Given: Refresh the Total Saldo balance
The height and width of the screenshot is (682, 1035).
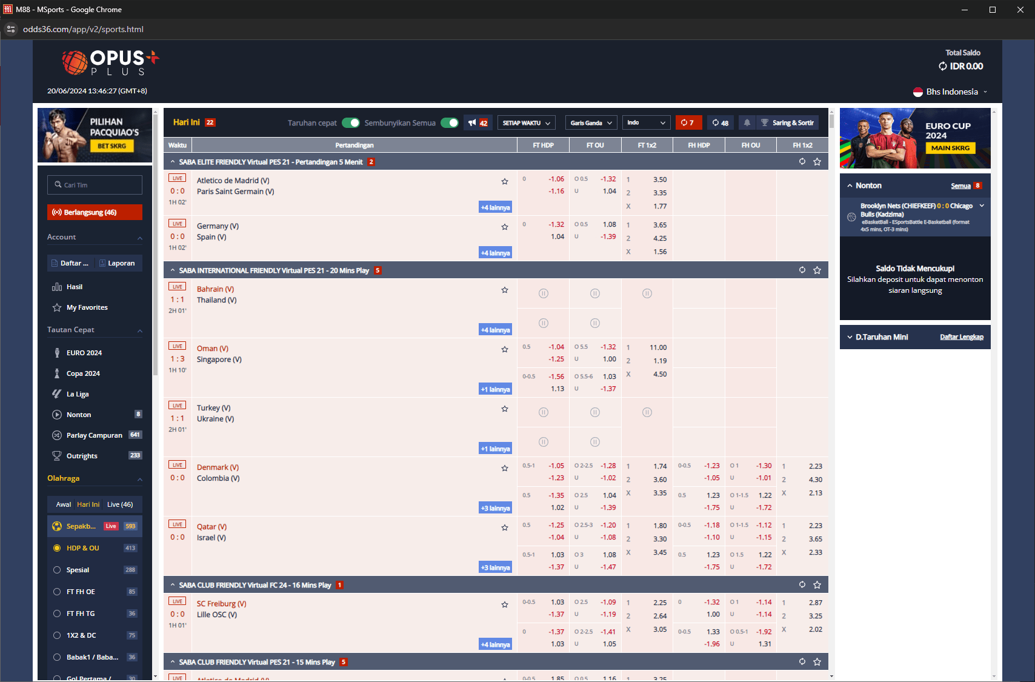Looking at the screenshot, I should point(942,67).
